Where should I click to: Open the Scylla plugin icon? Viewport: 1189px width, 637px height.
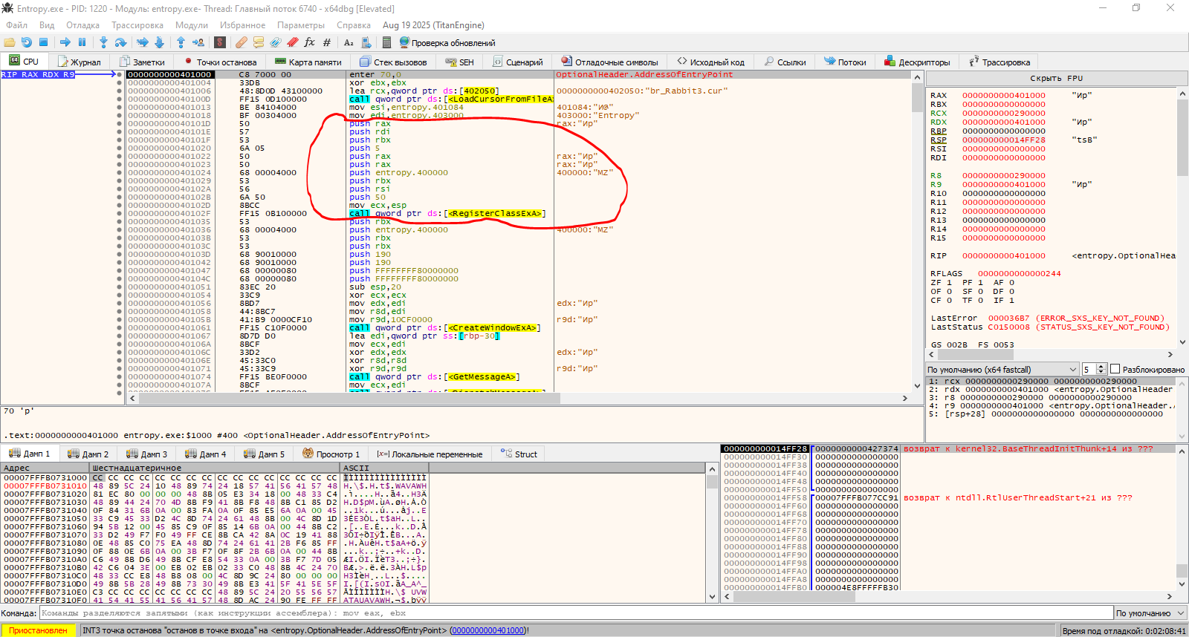click(219, 42)
